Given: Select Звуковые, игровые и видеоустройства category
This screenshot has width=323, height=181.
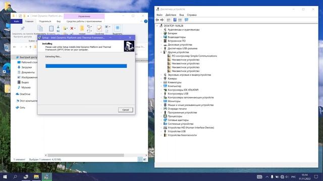Looking at the screenshot, I should click(189, 75).
